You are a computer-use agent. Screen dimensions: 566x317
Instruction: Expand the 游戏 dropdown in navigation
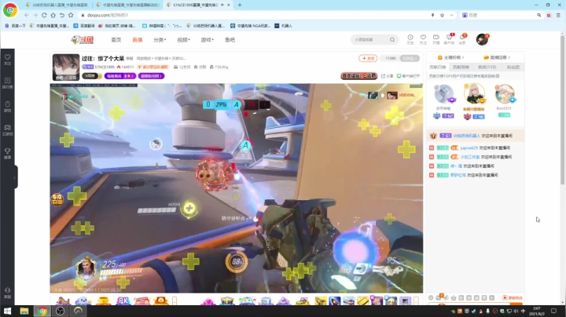[208, 39]
